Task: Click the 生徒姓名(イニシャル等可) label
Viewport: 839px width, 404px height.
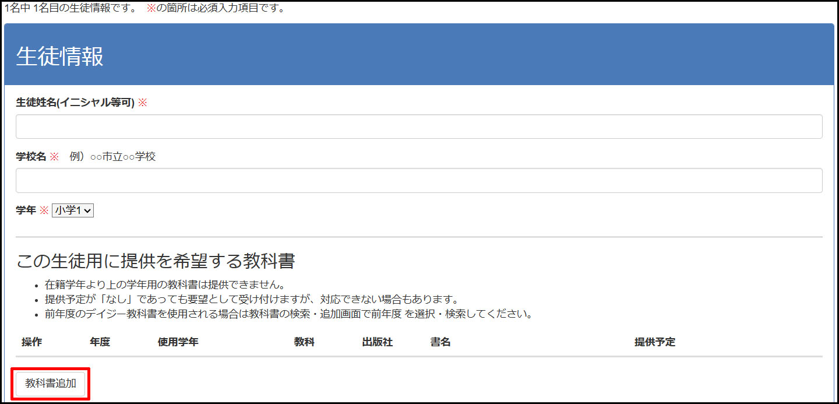Action: point(75,103)
